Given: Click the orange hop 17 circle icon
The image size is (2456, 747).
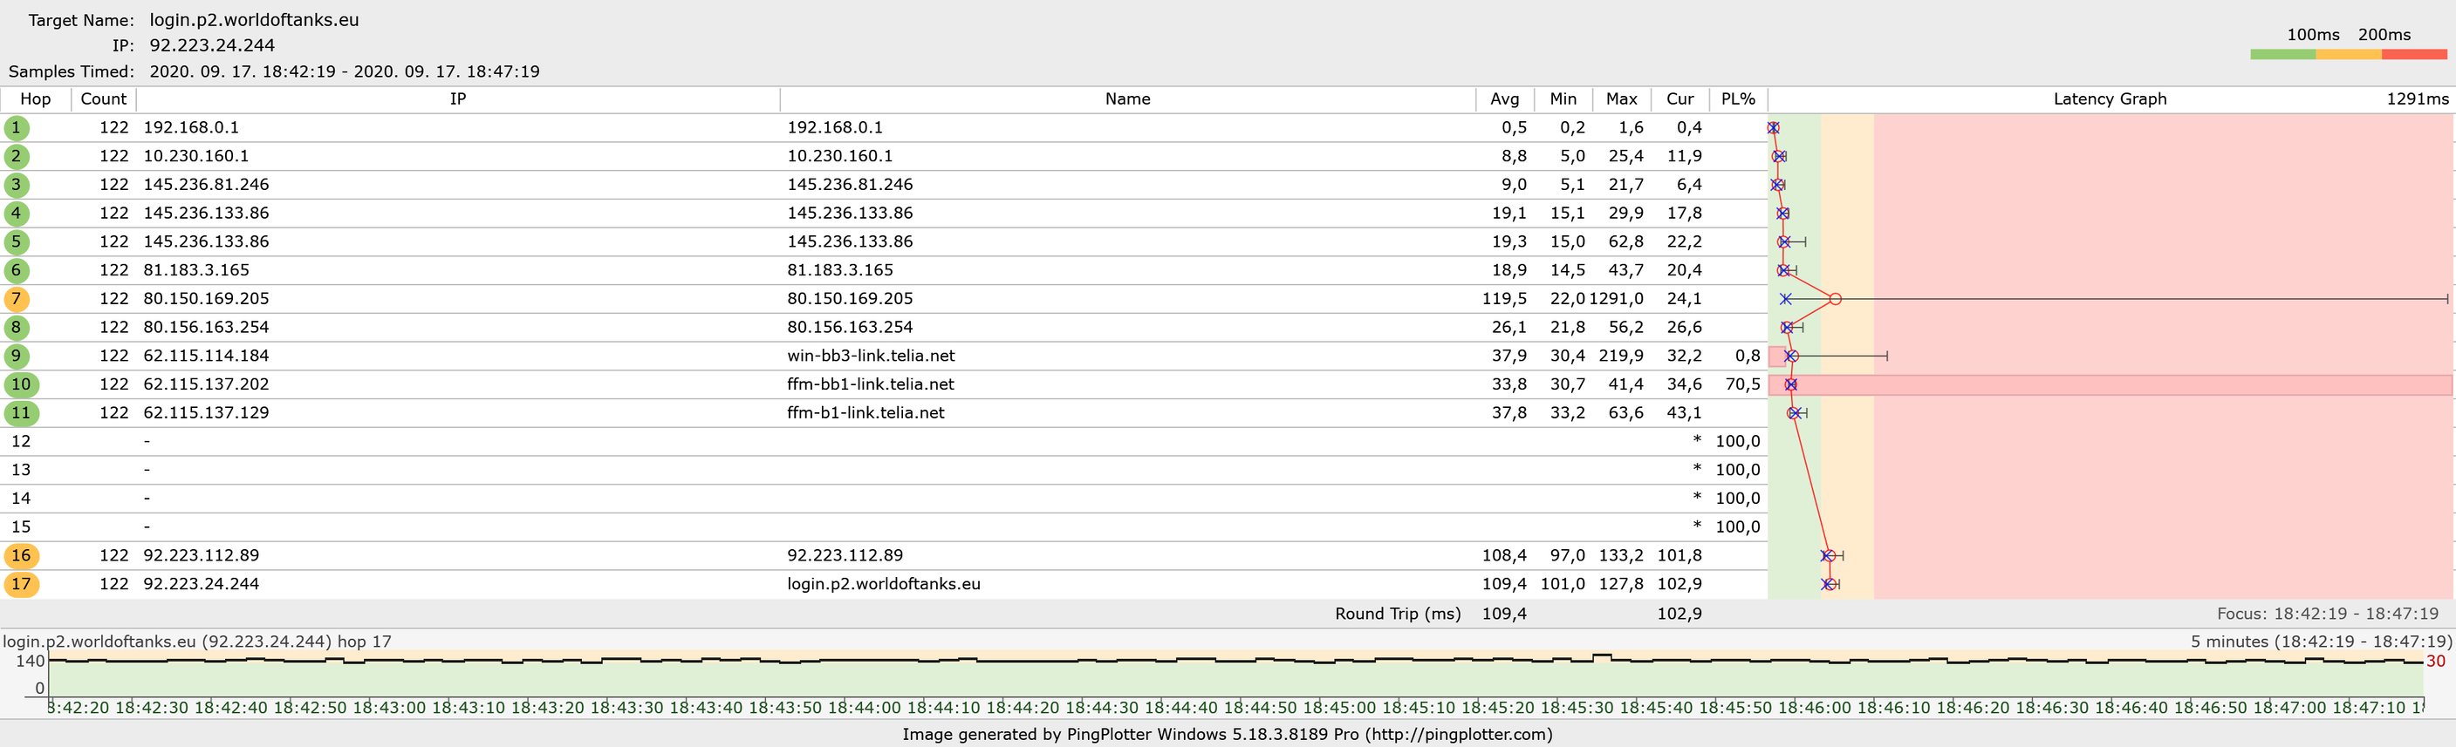Looking at the screenshot, I should 21,584.
